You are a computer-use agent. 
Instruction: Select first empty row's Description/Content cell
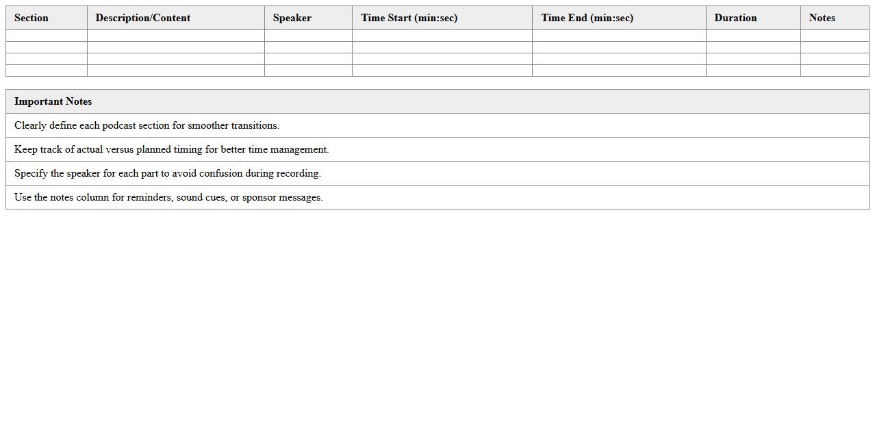click(x=176, y=36)
